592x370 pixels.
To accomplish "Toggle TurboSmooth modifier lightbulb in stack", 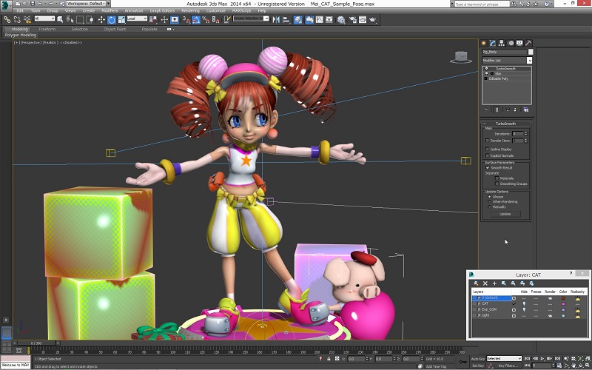I will (487, 69).
